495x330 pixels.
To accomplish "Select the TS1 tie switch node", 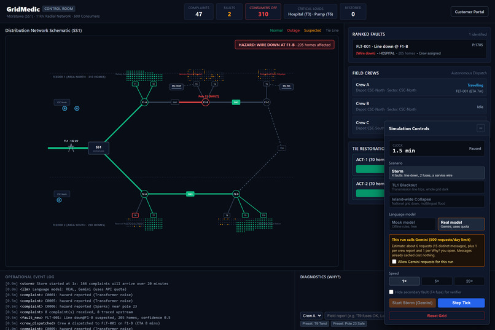I will tap(282, 148).
